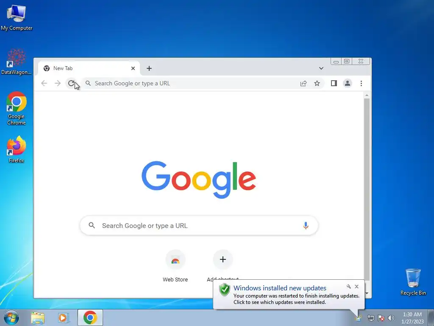The height and width of the screenshot is (326, 434).
Task: Click the Chrome taskbar button
Action: [x=90, y=318]
